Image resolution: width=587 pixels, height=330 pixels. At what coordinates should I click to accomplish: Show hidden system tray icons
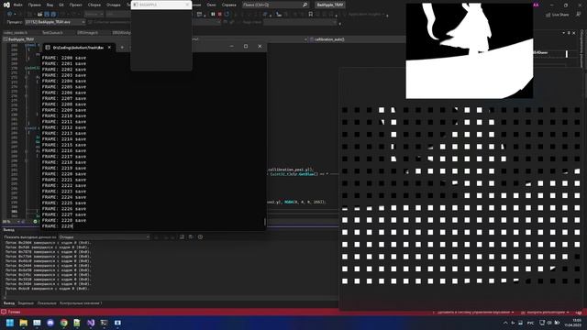click(x=505, y=323)
